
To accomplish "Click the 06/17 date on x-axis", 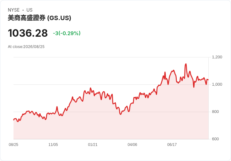I will [172, 144].
